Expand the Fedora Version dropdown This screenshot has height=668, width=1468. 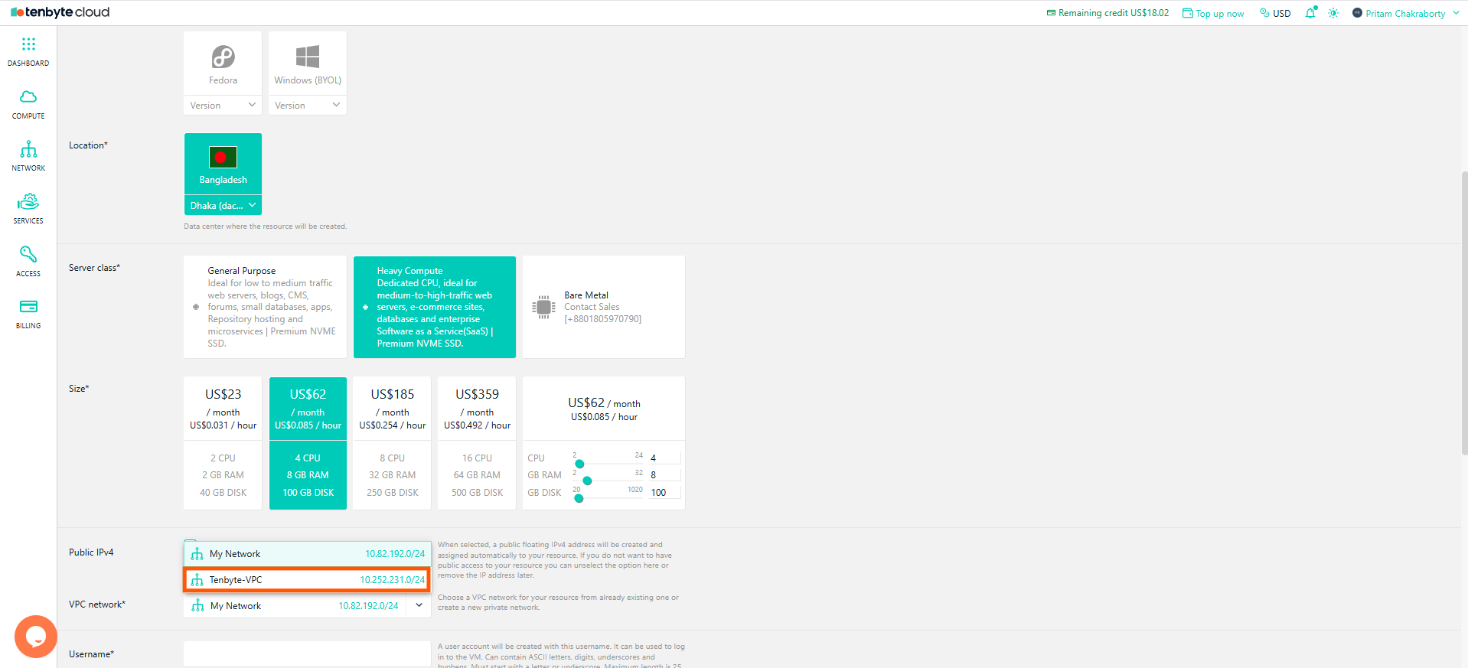tap(223, 105)
